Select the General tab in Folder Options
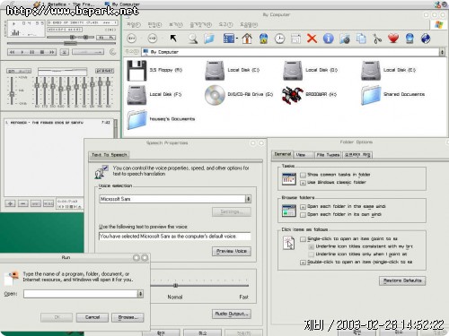 pyautogui.click(x=283, y=154)
